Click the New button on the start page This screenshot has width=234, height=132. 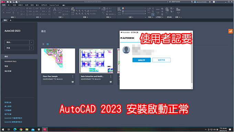tap(17, 48)
